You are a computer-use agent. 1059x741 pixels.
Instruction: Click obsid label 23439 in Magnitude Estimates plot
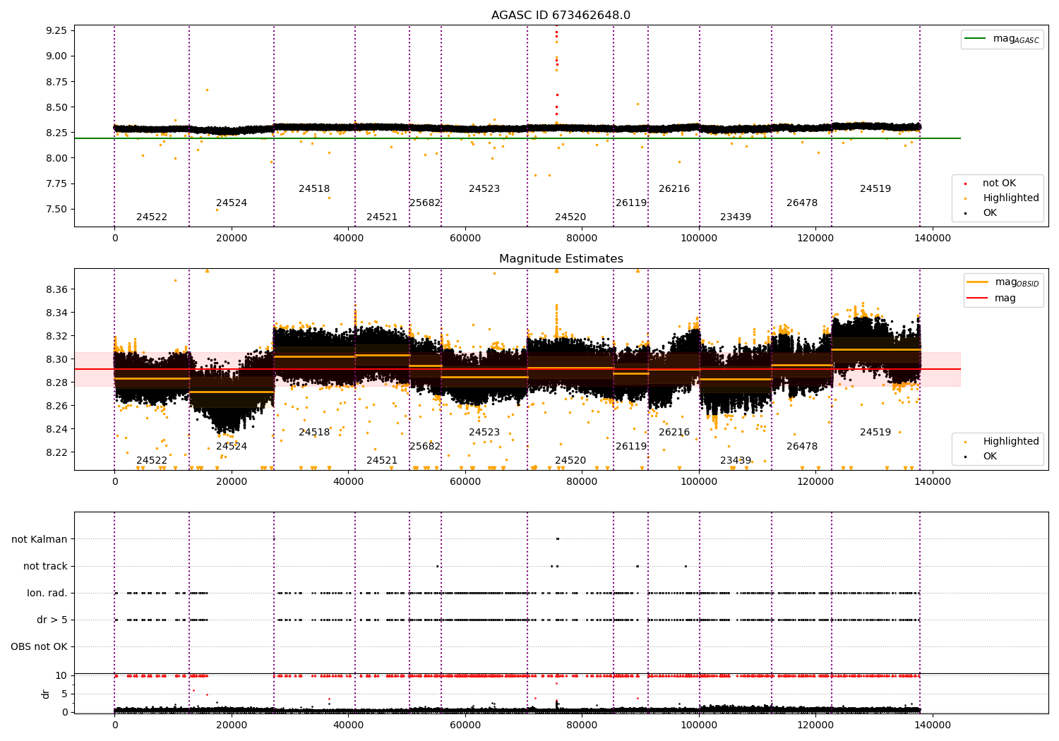point(736,460)
